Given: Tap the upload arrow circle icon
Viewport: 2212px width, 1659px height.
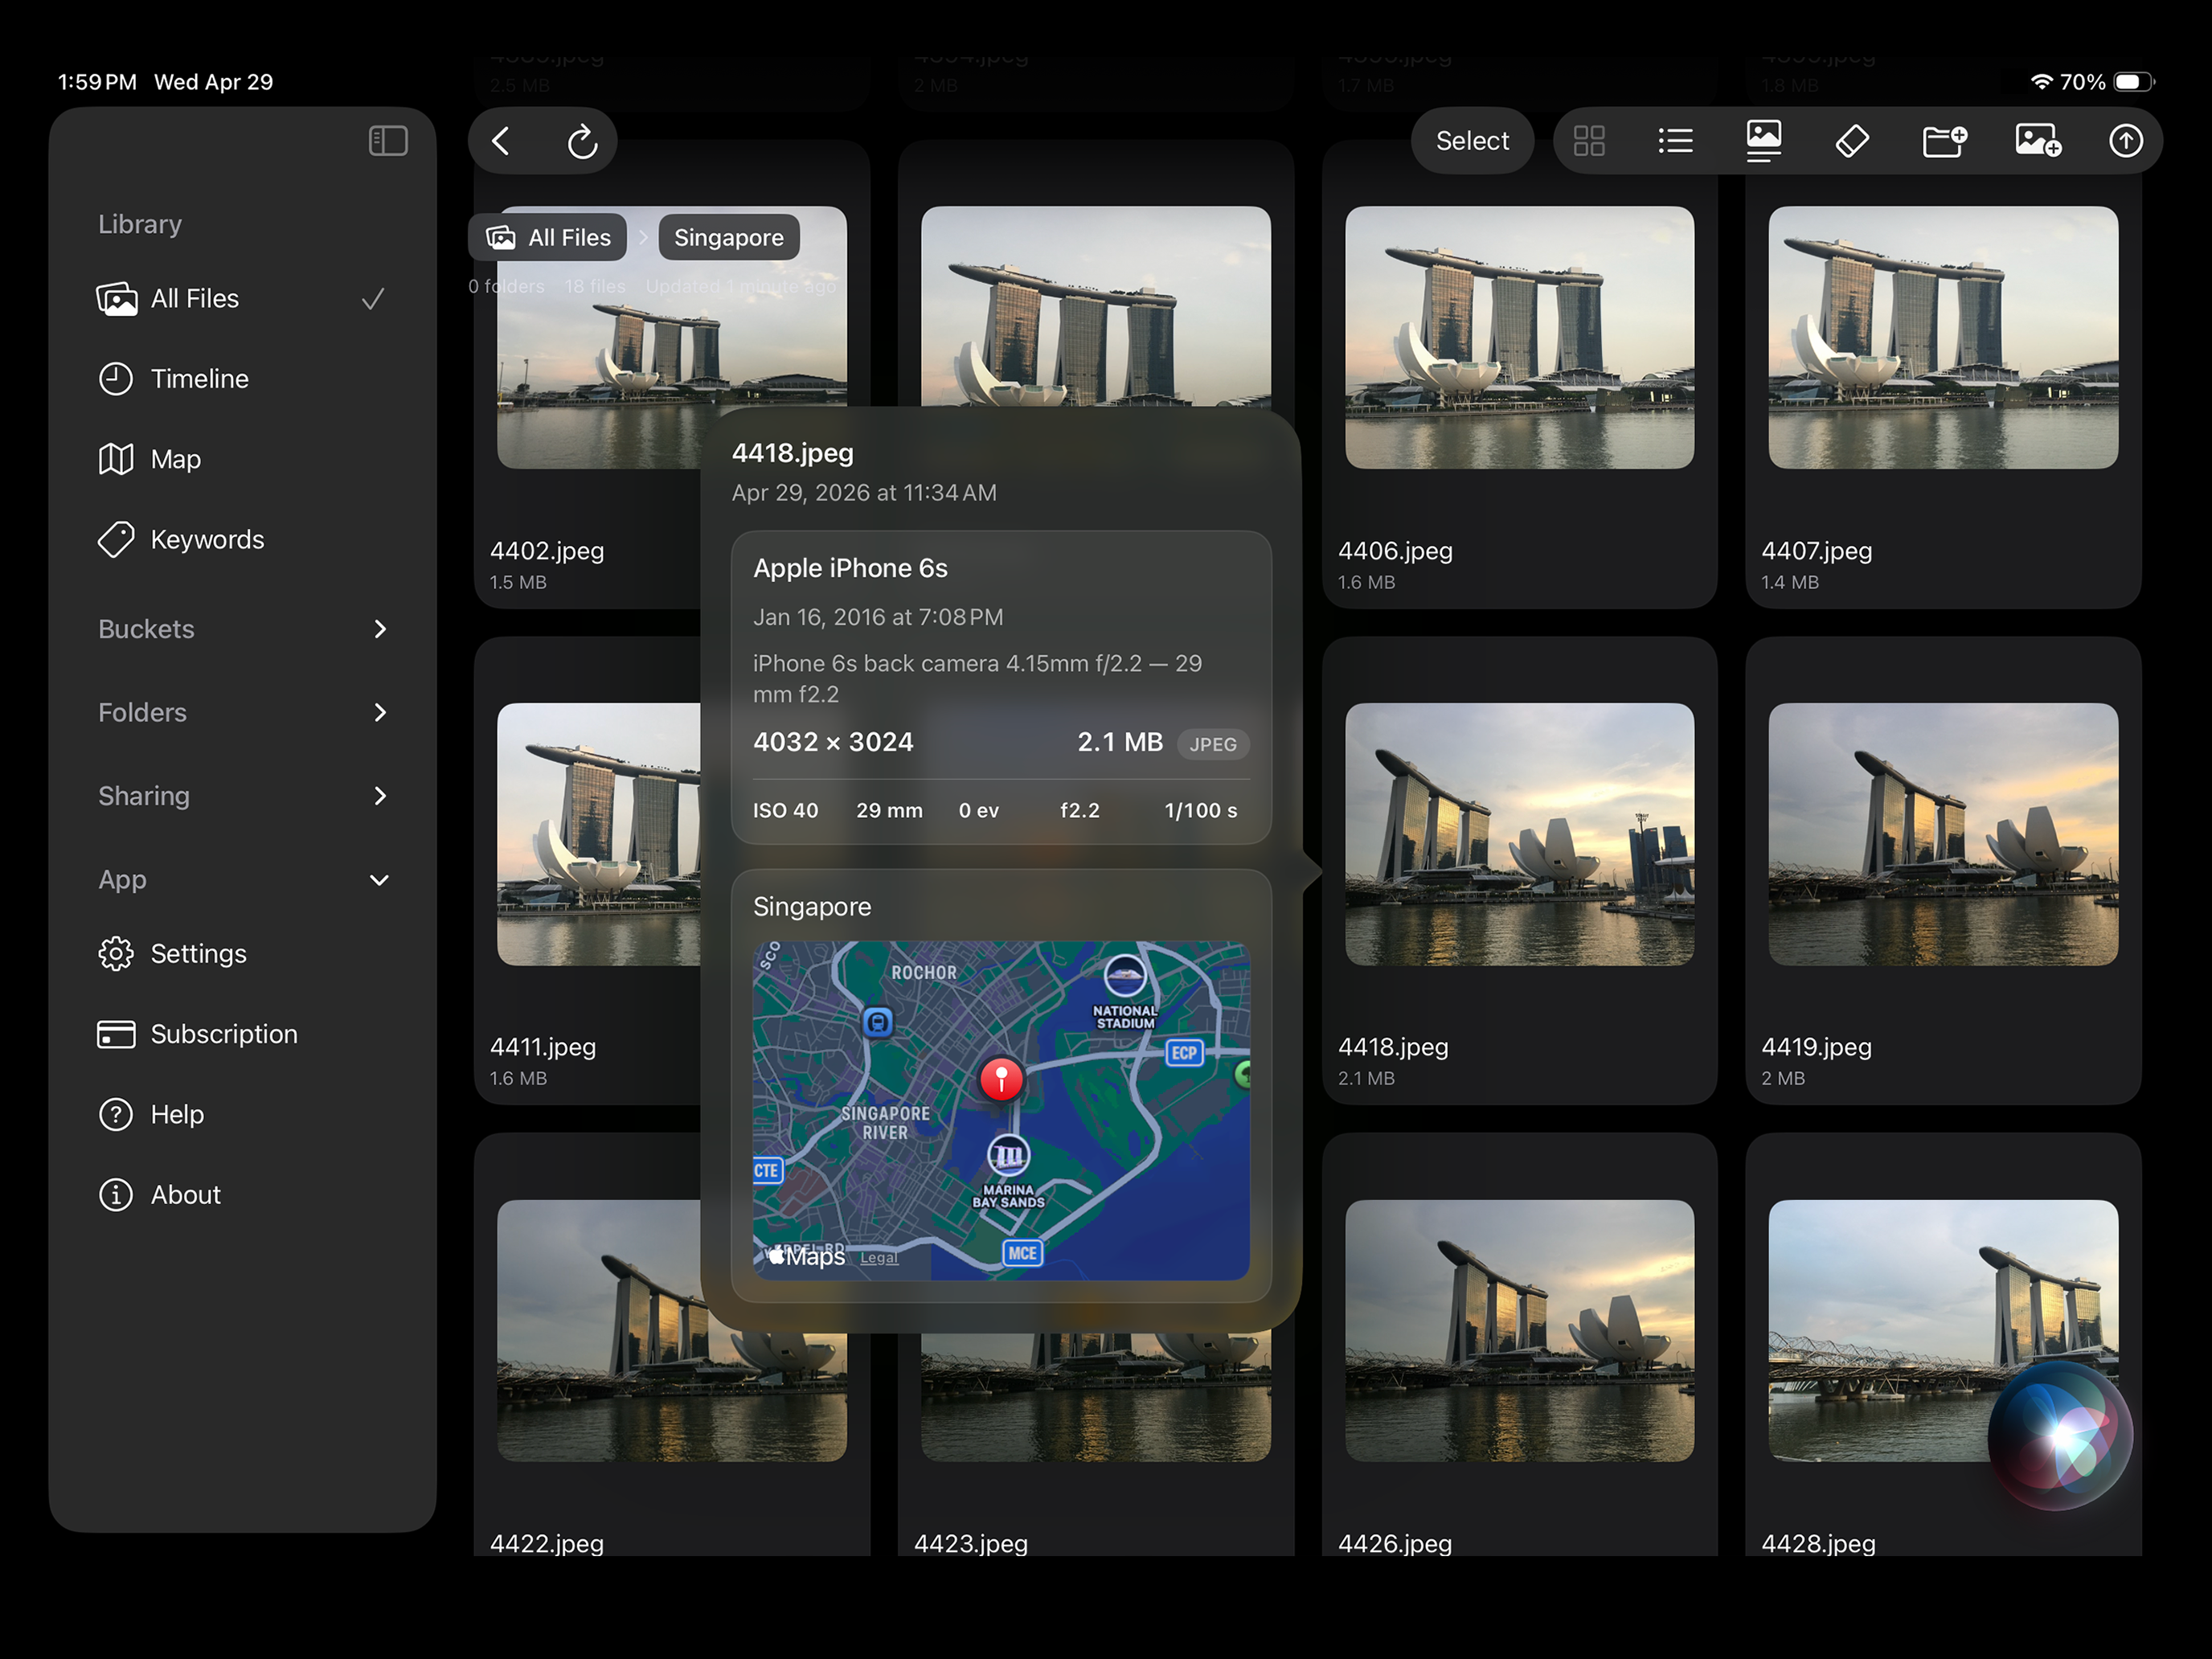Looking at the screenshot, I should [2126, 141].
